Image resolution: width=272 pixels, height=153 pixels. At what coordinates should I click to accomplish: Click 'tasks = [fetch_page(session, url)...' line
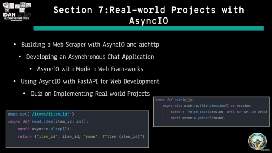pyautogui.click(x=219, y=112)
